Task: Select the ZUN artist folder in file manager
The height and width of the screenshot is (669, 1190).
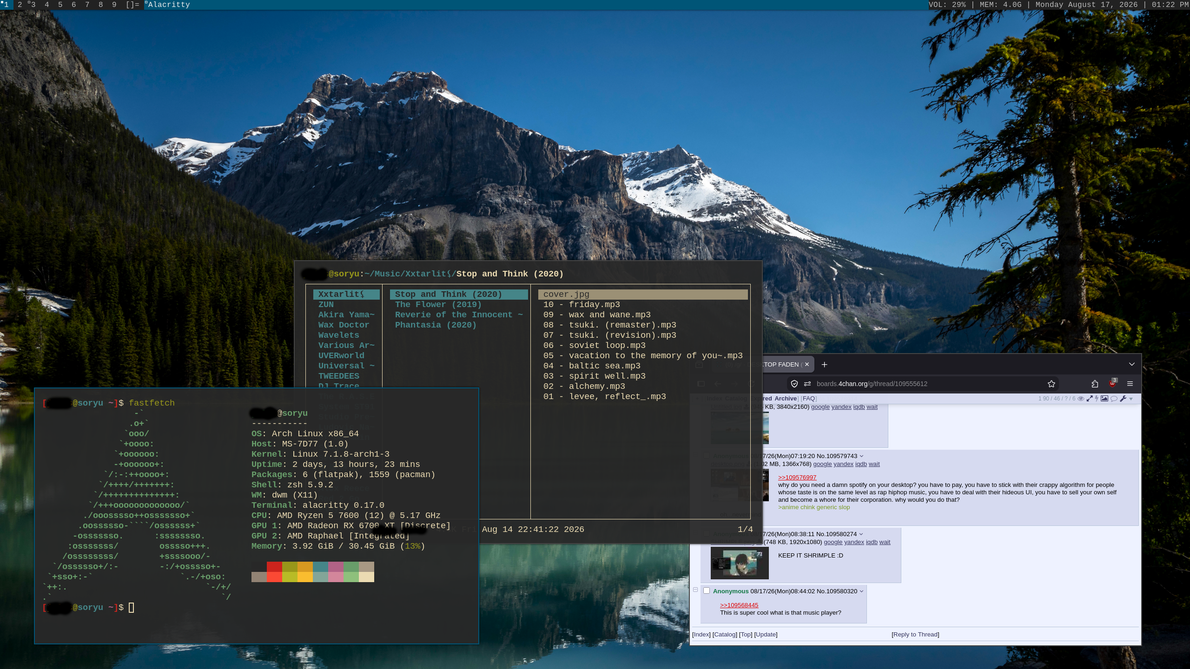Action: coord(326,305)
